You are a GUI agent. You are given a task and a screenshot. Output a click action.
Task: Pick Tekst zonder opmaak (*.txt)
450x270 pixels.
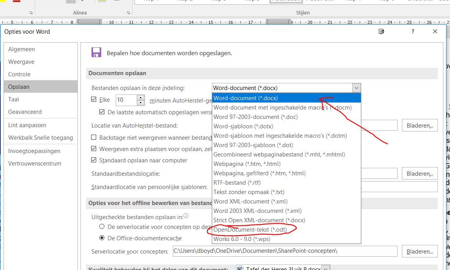(287, 192)
